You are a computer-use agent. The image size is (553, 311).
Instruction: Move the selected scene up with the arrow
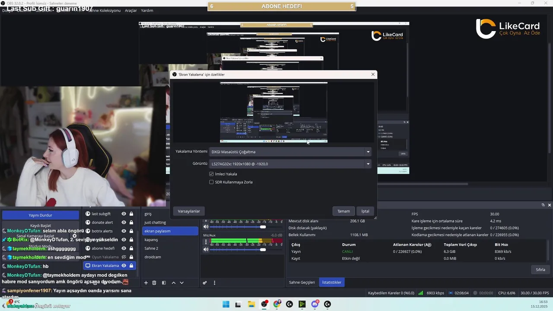click(174, 283)
